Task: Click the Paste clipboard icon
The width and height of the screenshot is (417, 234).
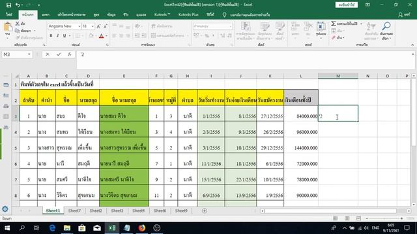Action: coord(8,27)
